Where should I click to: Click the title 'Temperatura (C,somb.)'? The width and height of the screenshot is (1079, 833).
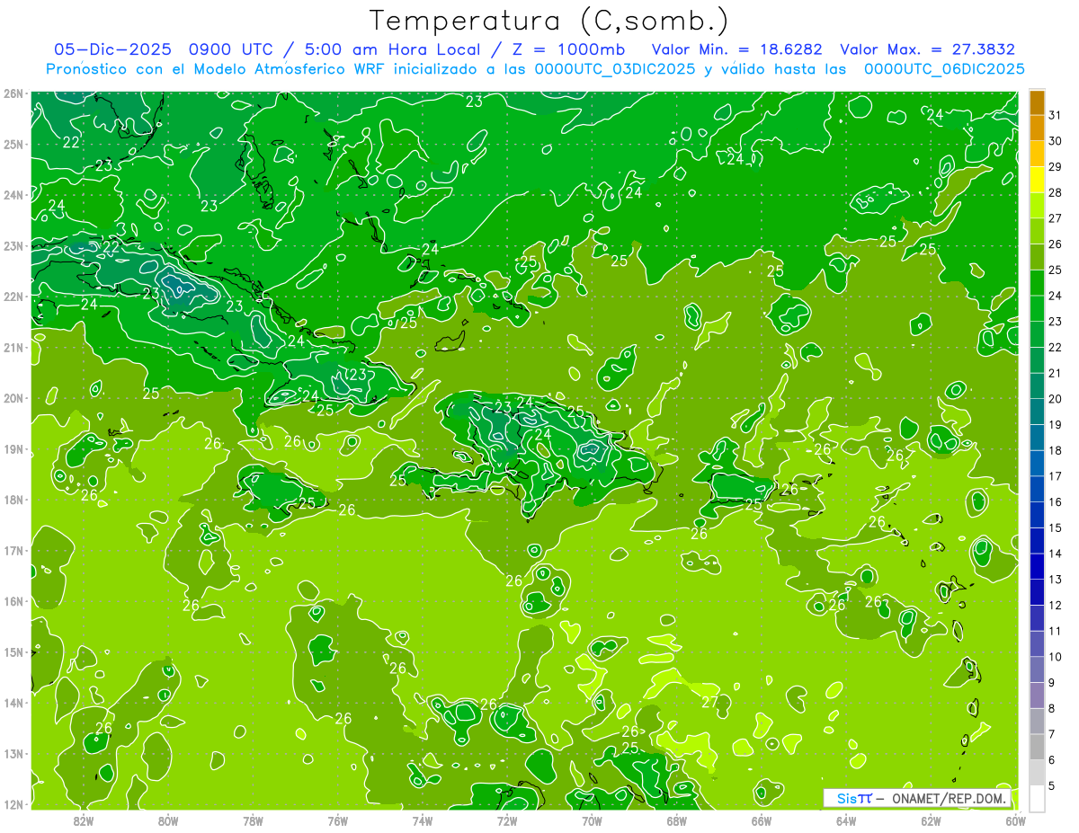(x=548, y=21)
